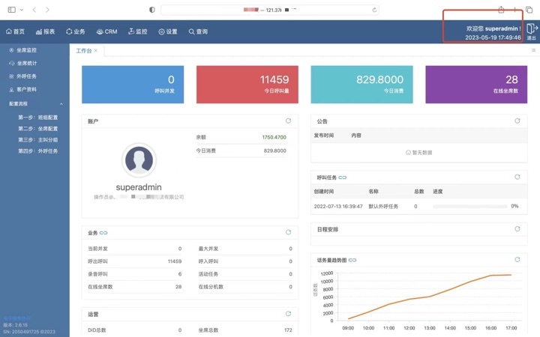Open the 查询 search menu
Image resolution: width=540 pixels, height=337 pixels.
198,31
